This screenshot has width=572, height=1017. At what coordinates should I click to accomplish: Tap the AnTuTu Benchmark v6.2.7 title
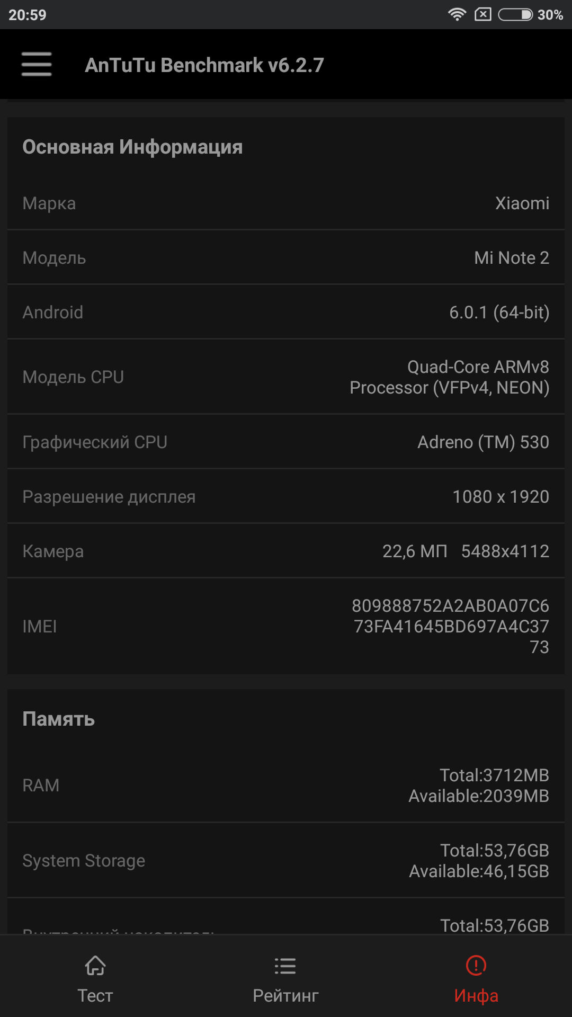coord(204,65)
